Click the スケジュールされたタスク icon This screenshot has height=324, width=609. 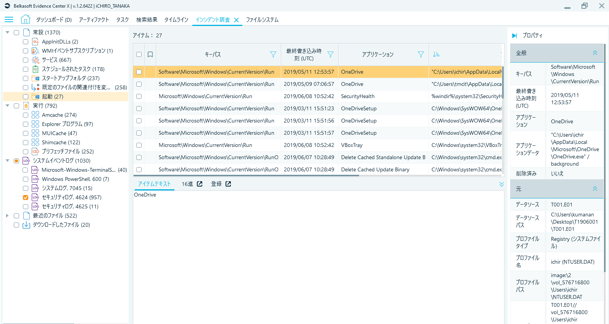[35, 69]
